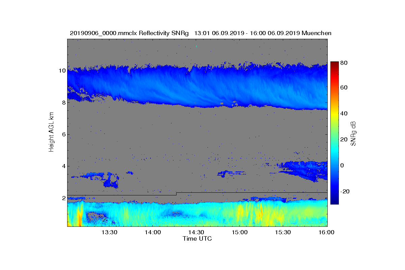Click the colorbar tick label 40
The height and width of the screenshot is (270, 405).
(x=344, y=114)
